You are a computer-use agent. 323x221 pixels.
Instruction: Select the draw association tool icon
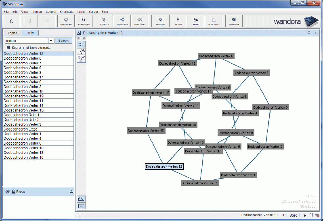click(x=81, y=59)
